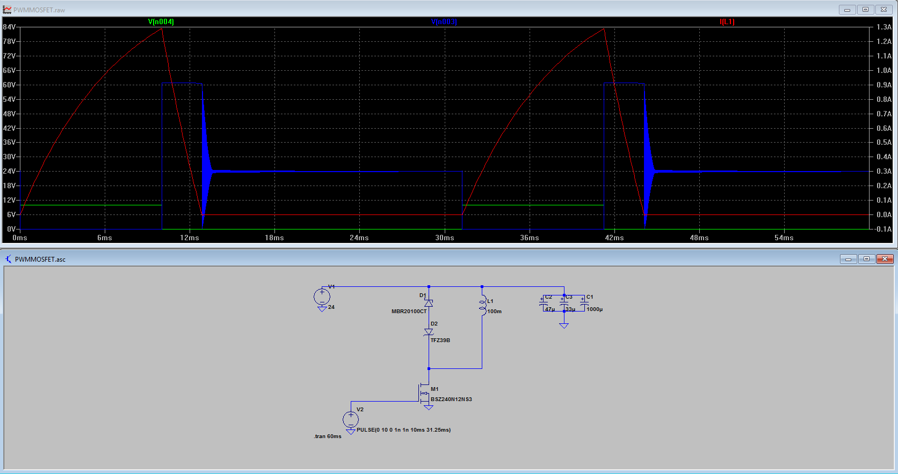Select the V1 voltage source symbol
Screen dimensions: 898x474
pos(322,296)
